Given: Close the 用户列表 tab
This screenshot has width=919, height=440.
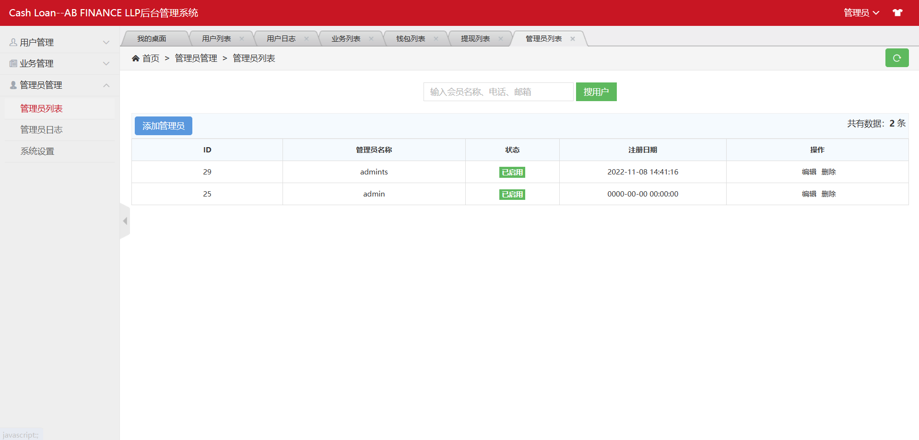Looking at the screenshot, I should pyautogui.click(x=242, y=39).
